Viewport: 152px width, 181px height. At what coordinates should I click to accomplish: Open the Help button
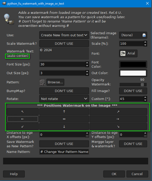14,174
